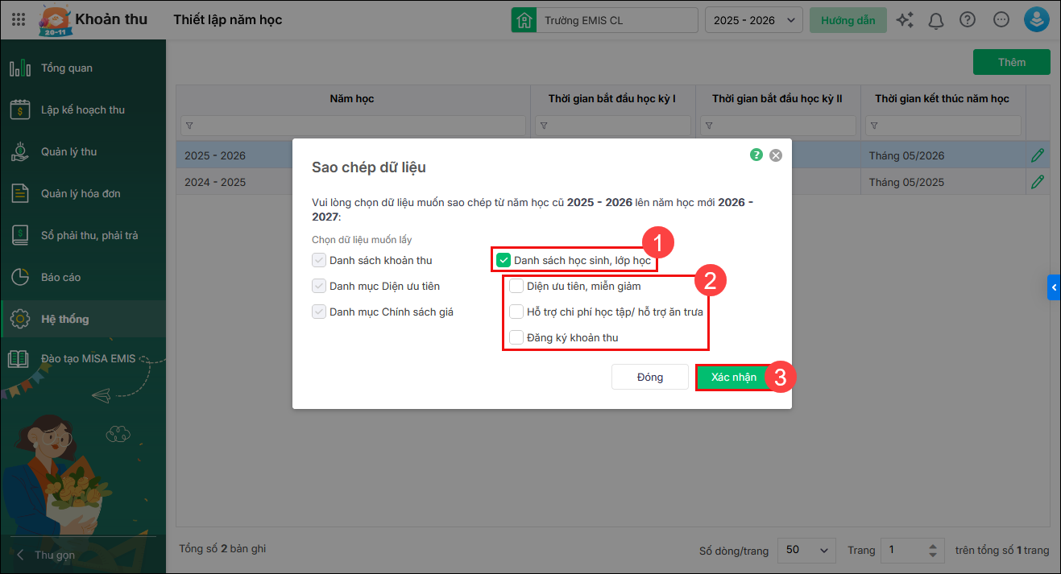Image resolution: width=1061 pixels, height=574 pixels.
Task: Click the help question mark in header
Action: coord(968,20)
